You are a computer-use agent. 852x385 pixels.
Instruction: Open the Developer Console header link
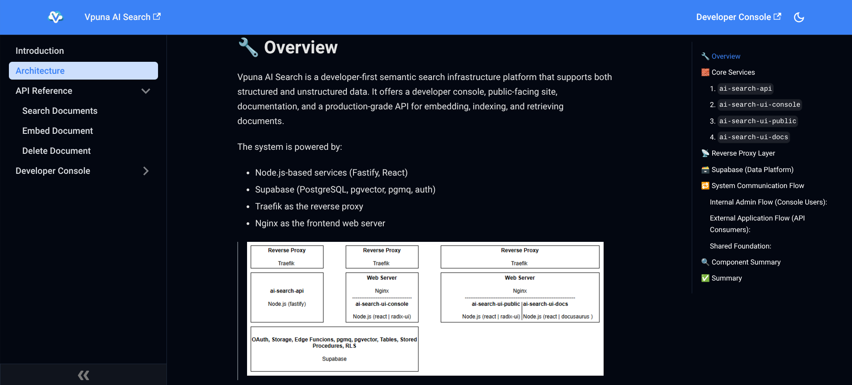click(738, 17)
